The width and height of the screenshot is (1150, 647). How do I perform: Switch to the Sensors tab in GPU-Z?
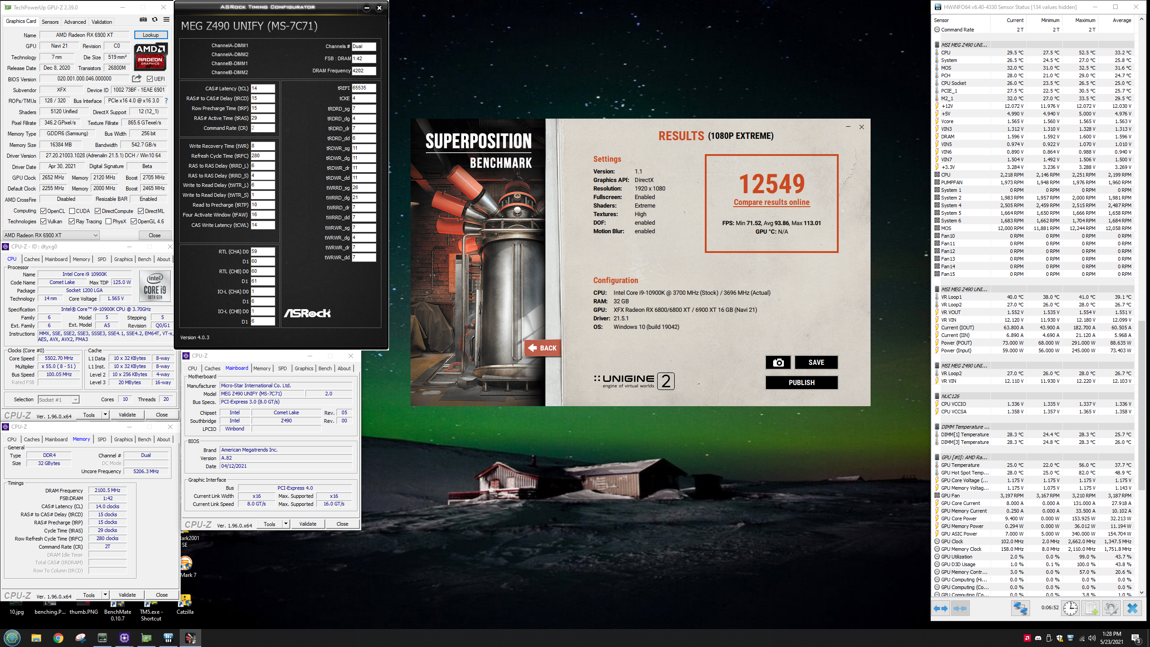pyautogui.click(x=50, y=22)
